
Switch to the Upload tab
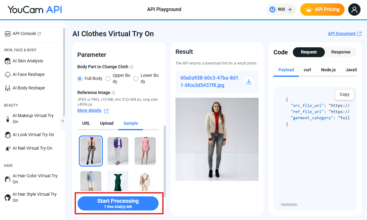coord(107,123)
